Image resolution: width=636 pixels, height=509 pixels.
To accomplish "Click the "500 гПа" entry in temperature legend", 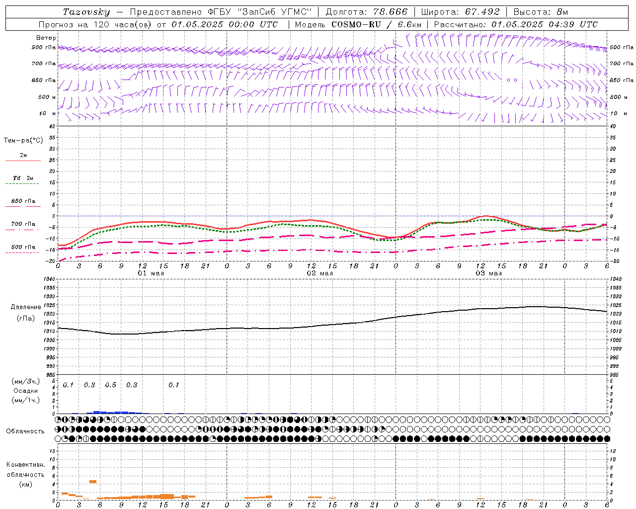I will 23,247.
